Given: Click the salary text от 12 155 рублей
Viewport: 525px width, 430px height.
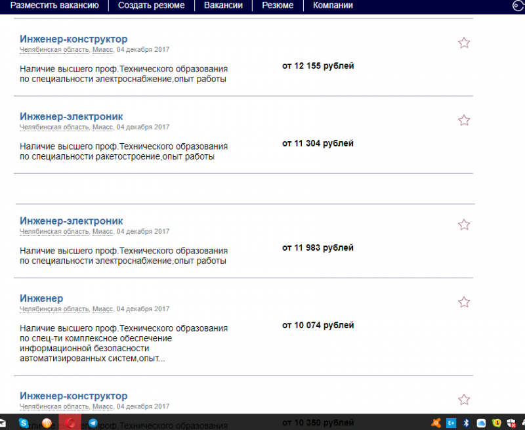Looking at the screenshot, I should coord(318,66).
